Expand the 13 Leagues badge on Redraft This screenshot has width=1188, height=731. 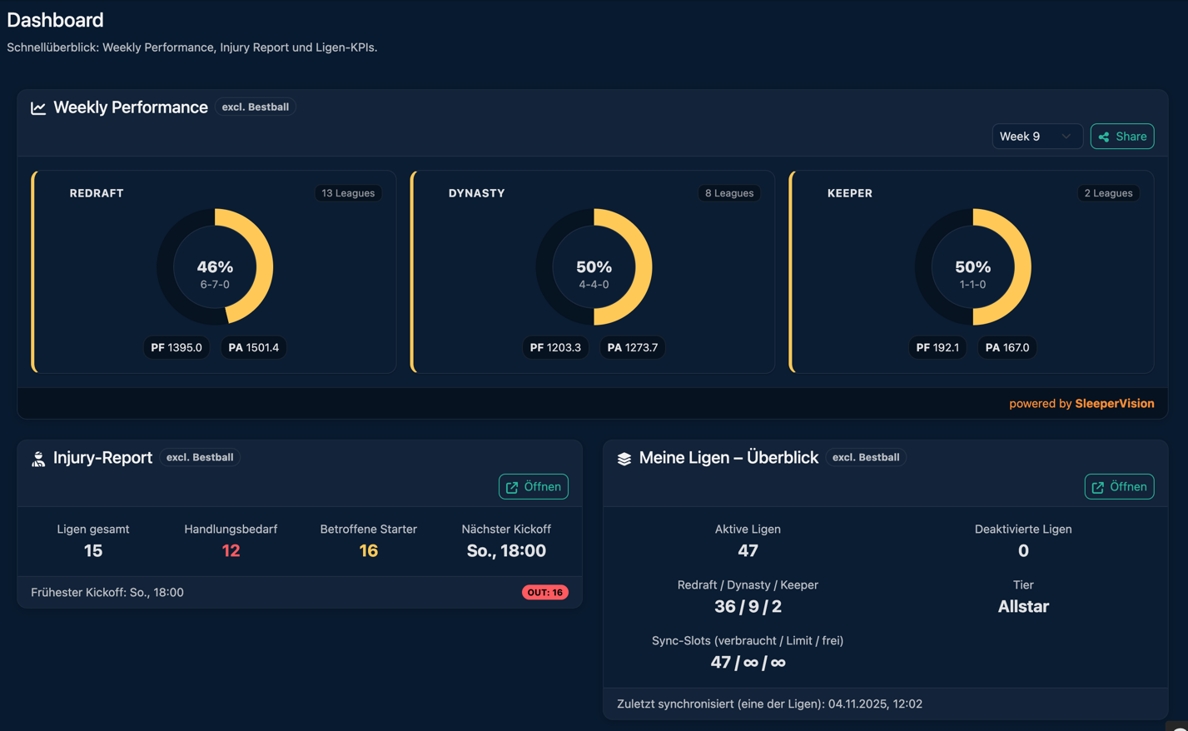(348, 192)
